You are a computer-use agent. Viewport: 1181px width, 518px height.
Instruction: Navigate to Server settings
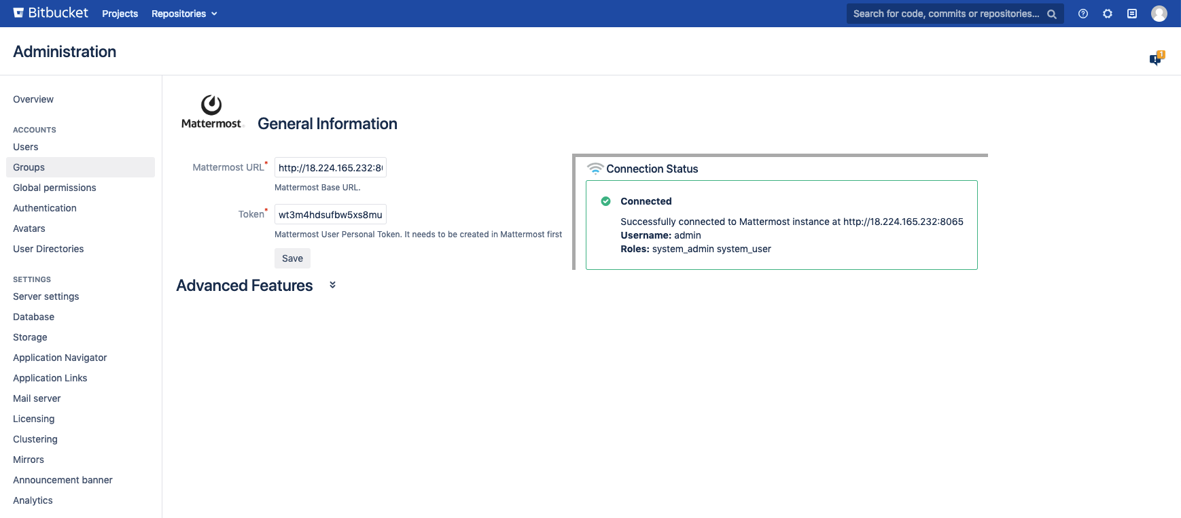pyautogui.click(x=46, y=296)
